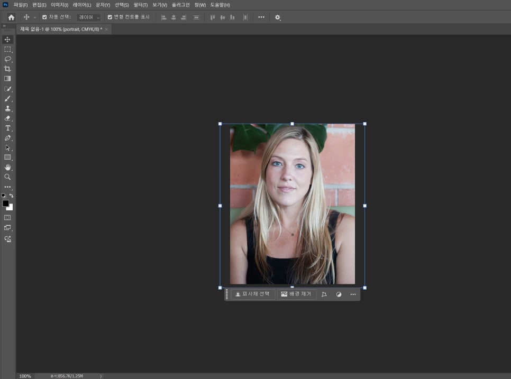Click the distribute vertically icon in options bar
This screenshot has width=511, height=379.
(196, 17)
